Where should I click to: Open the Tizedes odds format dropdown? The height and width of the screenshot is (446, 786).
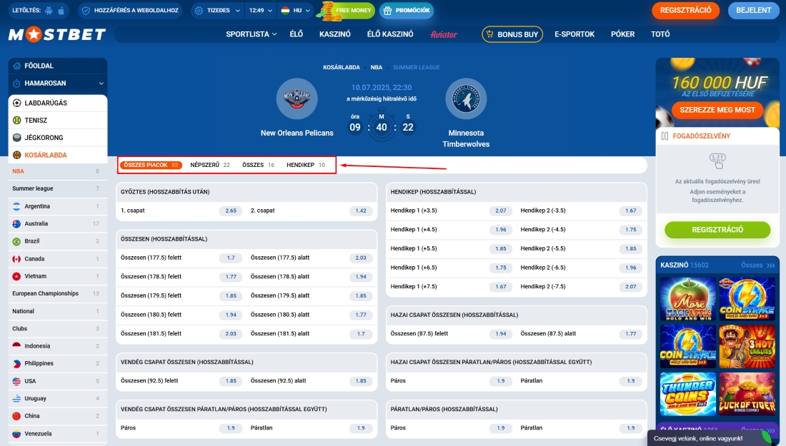pos(218,11)
